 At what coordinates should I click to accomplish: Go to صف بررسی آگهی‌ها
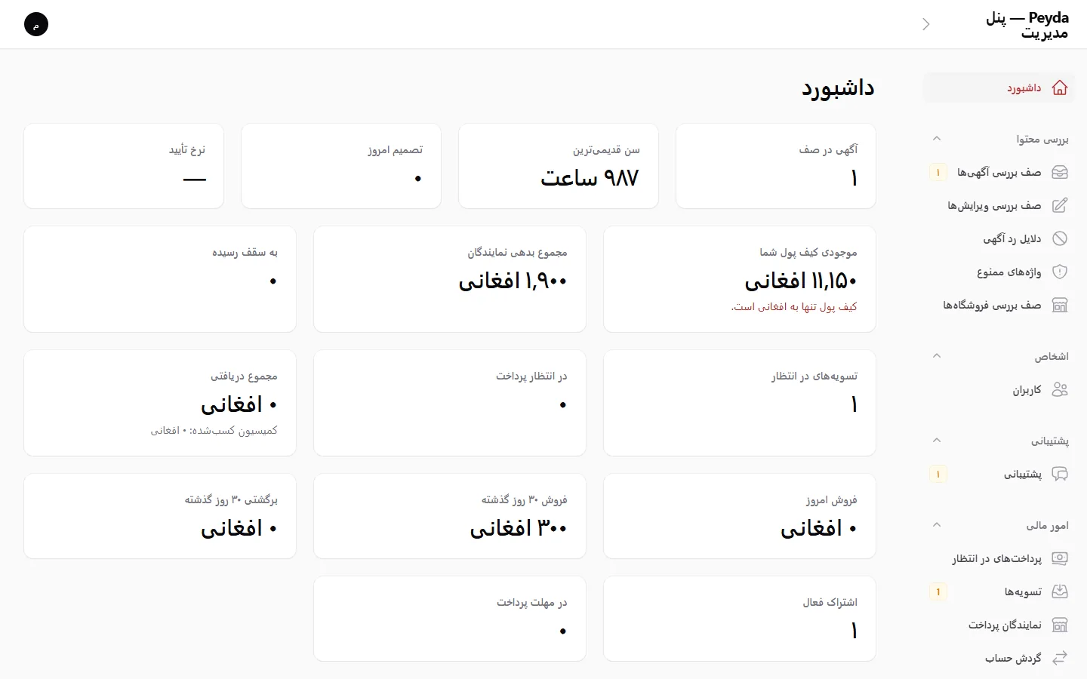[x=999, y=173]
